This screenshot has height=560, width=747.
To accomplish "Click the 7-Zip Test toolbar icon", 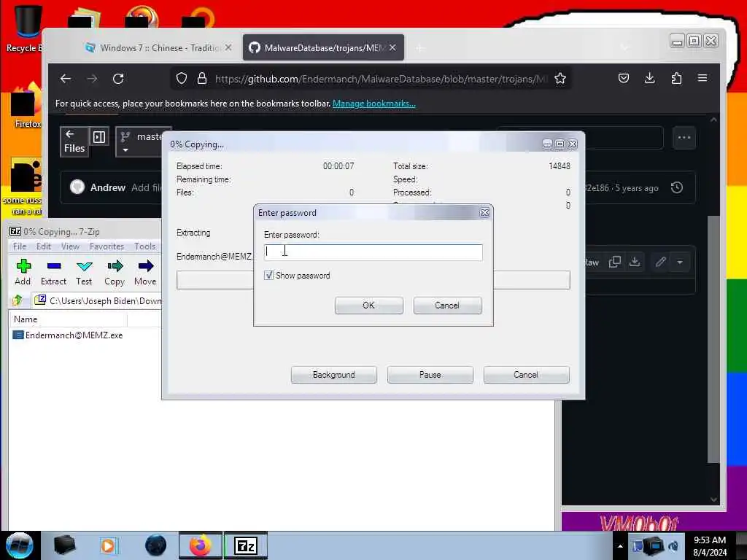I will point(84,273).
